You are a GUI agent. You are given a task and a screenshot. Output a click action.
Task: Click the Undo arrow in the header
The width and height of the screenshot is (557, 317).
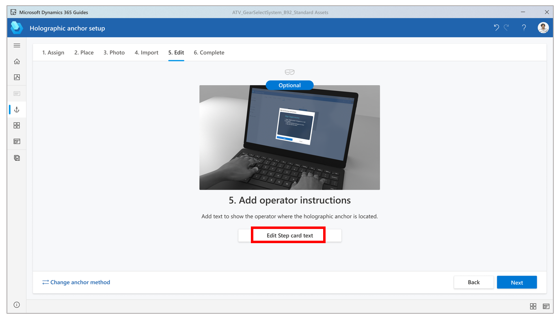coord(496,28)
